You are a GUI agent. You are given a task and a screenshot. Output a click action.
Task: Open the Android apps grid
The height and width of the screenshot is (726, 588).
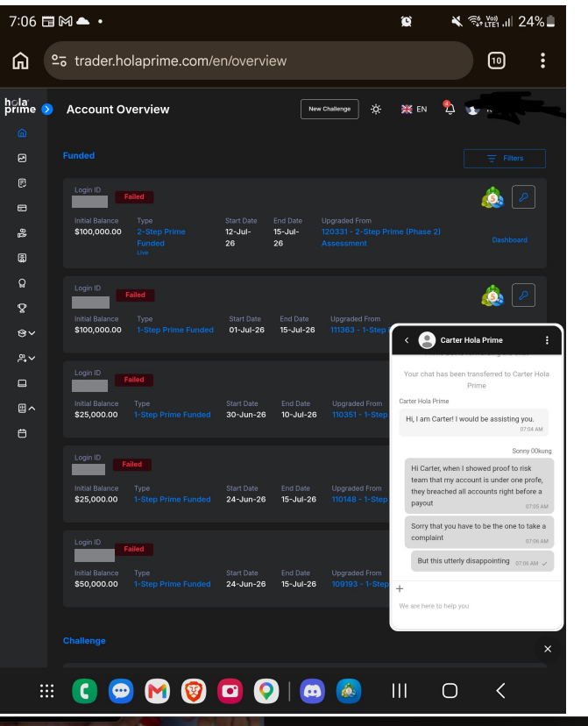pyautogui.click(x=46, y=691)
